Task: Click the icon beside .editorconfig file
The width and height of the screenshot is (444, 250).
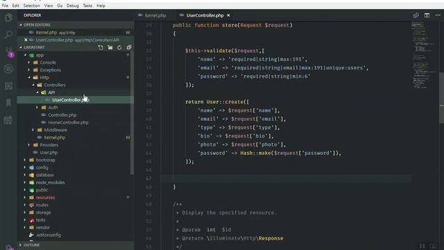Action: (x=31, y=235)
